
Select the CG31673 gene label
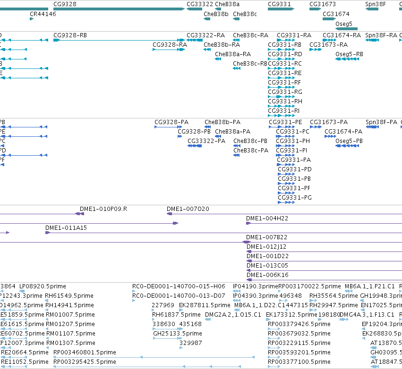click(x=323, y=4)
